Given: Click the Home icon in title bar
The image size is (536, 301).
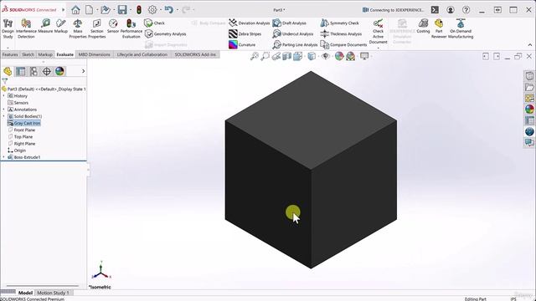Looking at the screenshot, I should [75, 10].
